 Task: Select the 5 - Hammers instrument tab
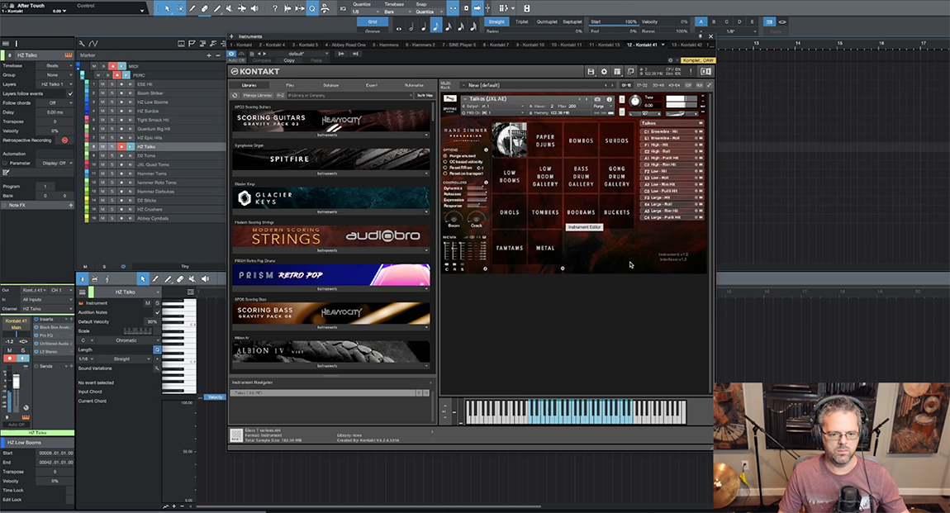click(384, 44)
